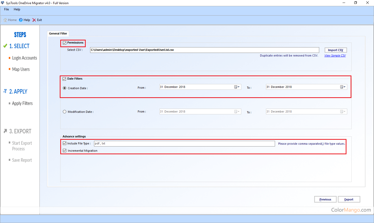Open Help via blue question mark icon
This screenshot has width=374, height=223.
pyautogui.click(x=21, y=20)
